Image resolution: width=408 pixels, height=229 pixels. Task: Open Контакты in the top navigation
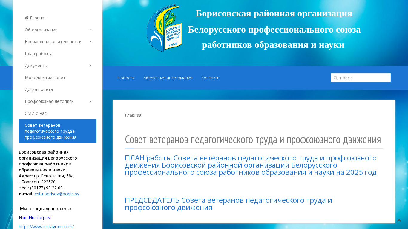211,78
